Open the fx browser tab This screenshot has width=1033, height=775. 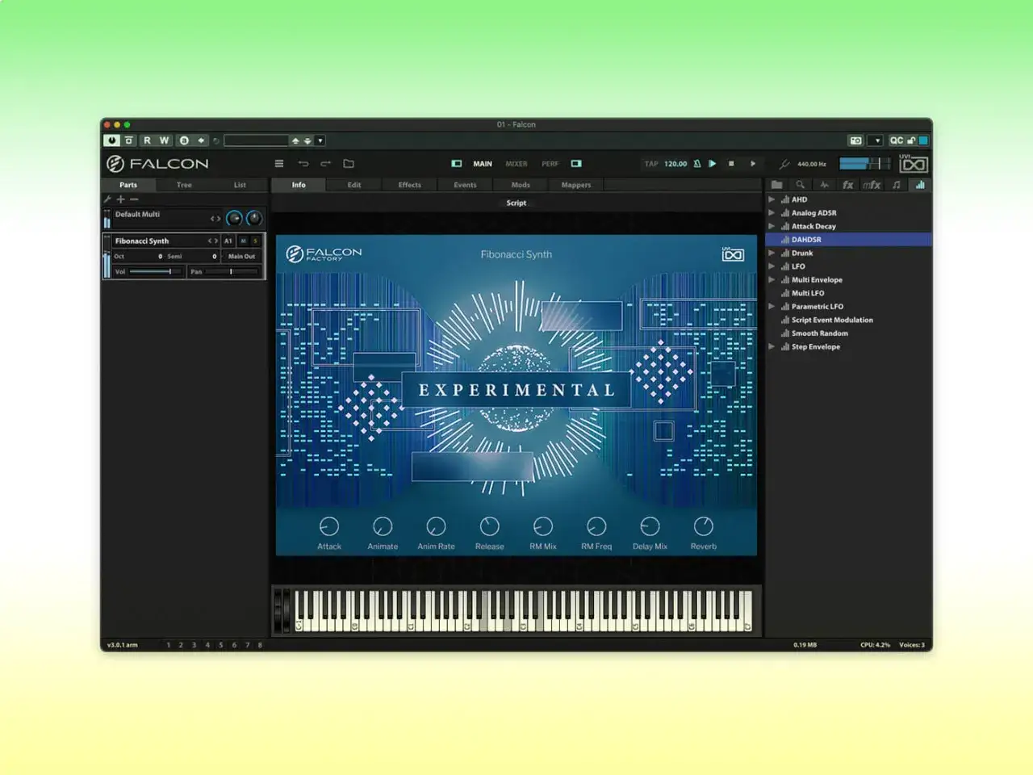847,185
